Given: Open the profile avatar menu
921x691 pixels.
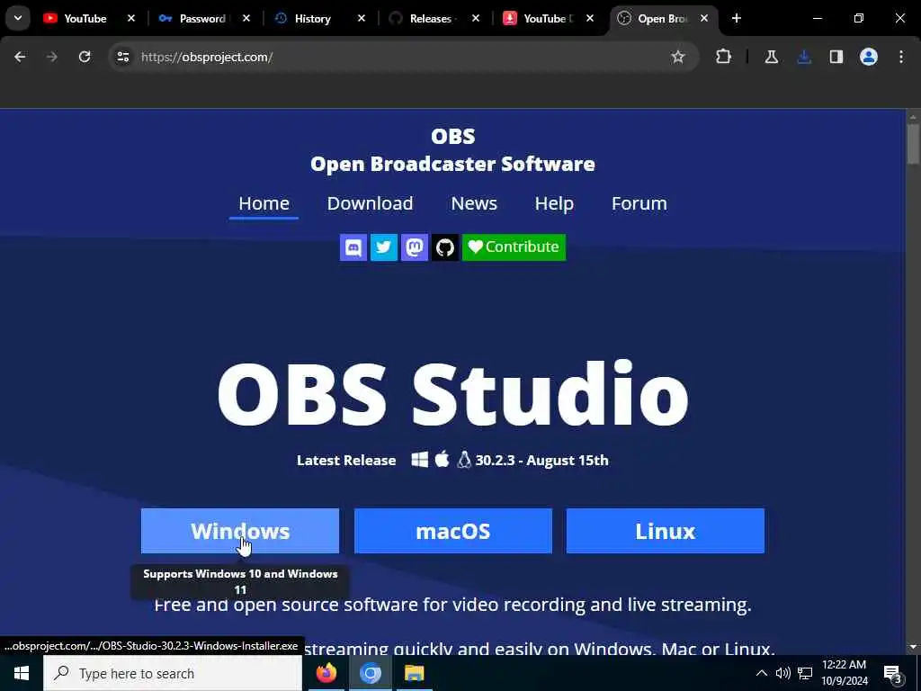Looking at the screenshot, I should pos(869,57).
